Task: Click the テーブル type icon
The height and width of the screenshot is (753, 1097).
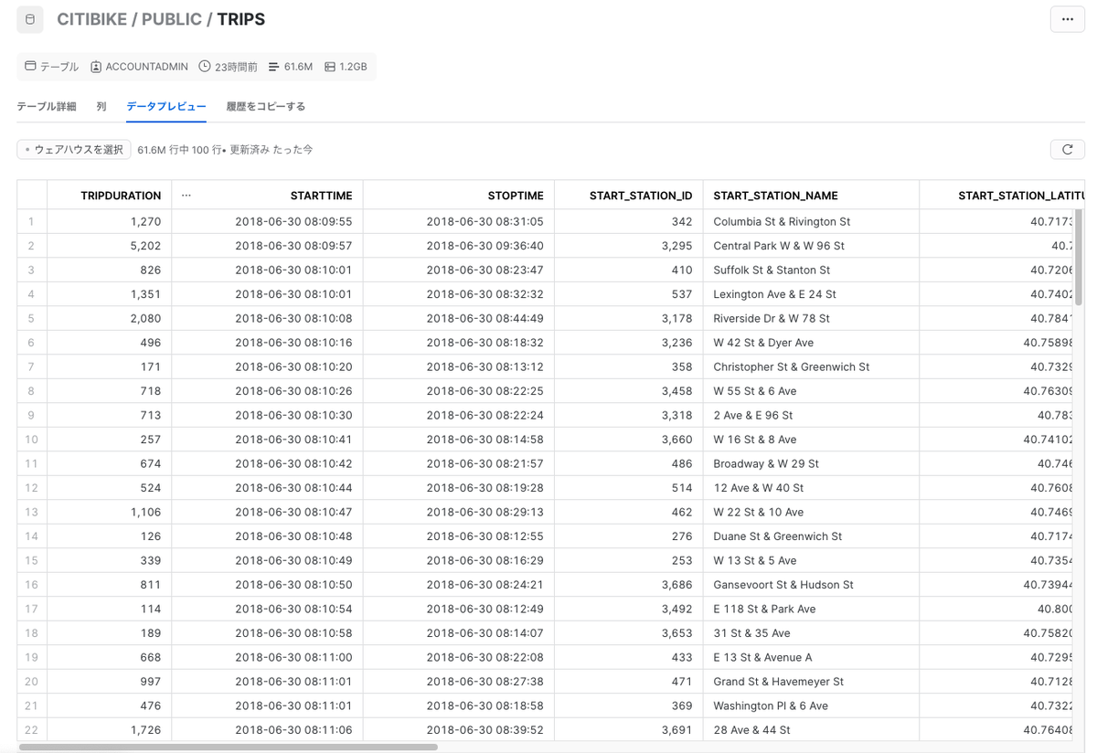Action: point(30,67)
